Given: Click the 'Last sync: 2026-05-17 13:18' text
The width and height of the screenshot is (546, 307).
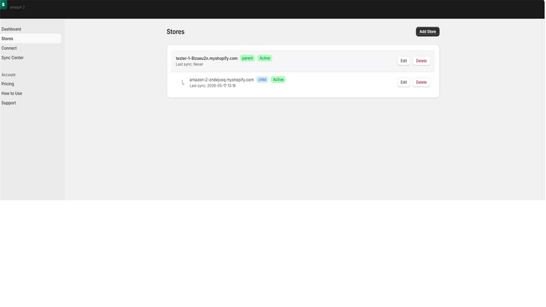Looking at the screenshot, I should pyautogui.click(x=212, y=86).
